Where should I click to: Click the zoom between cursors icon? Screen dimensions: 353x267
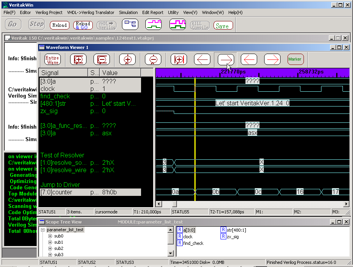179,59
